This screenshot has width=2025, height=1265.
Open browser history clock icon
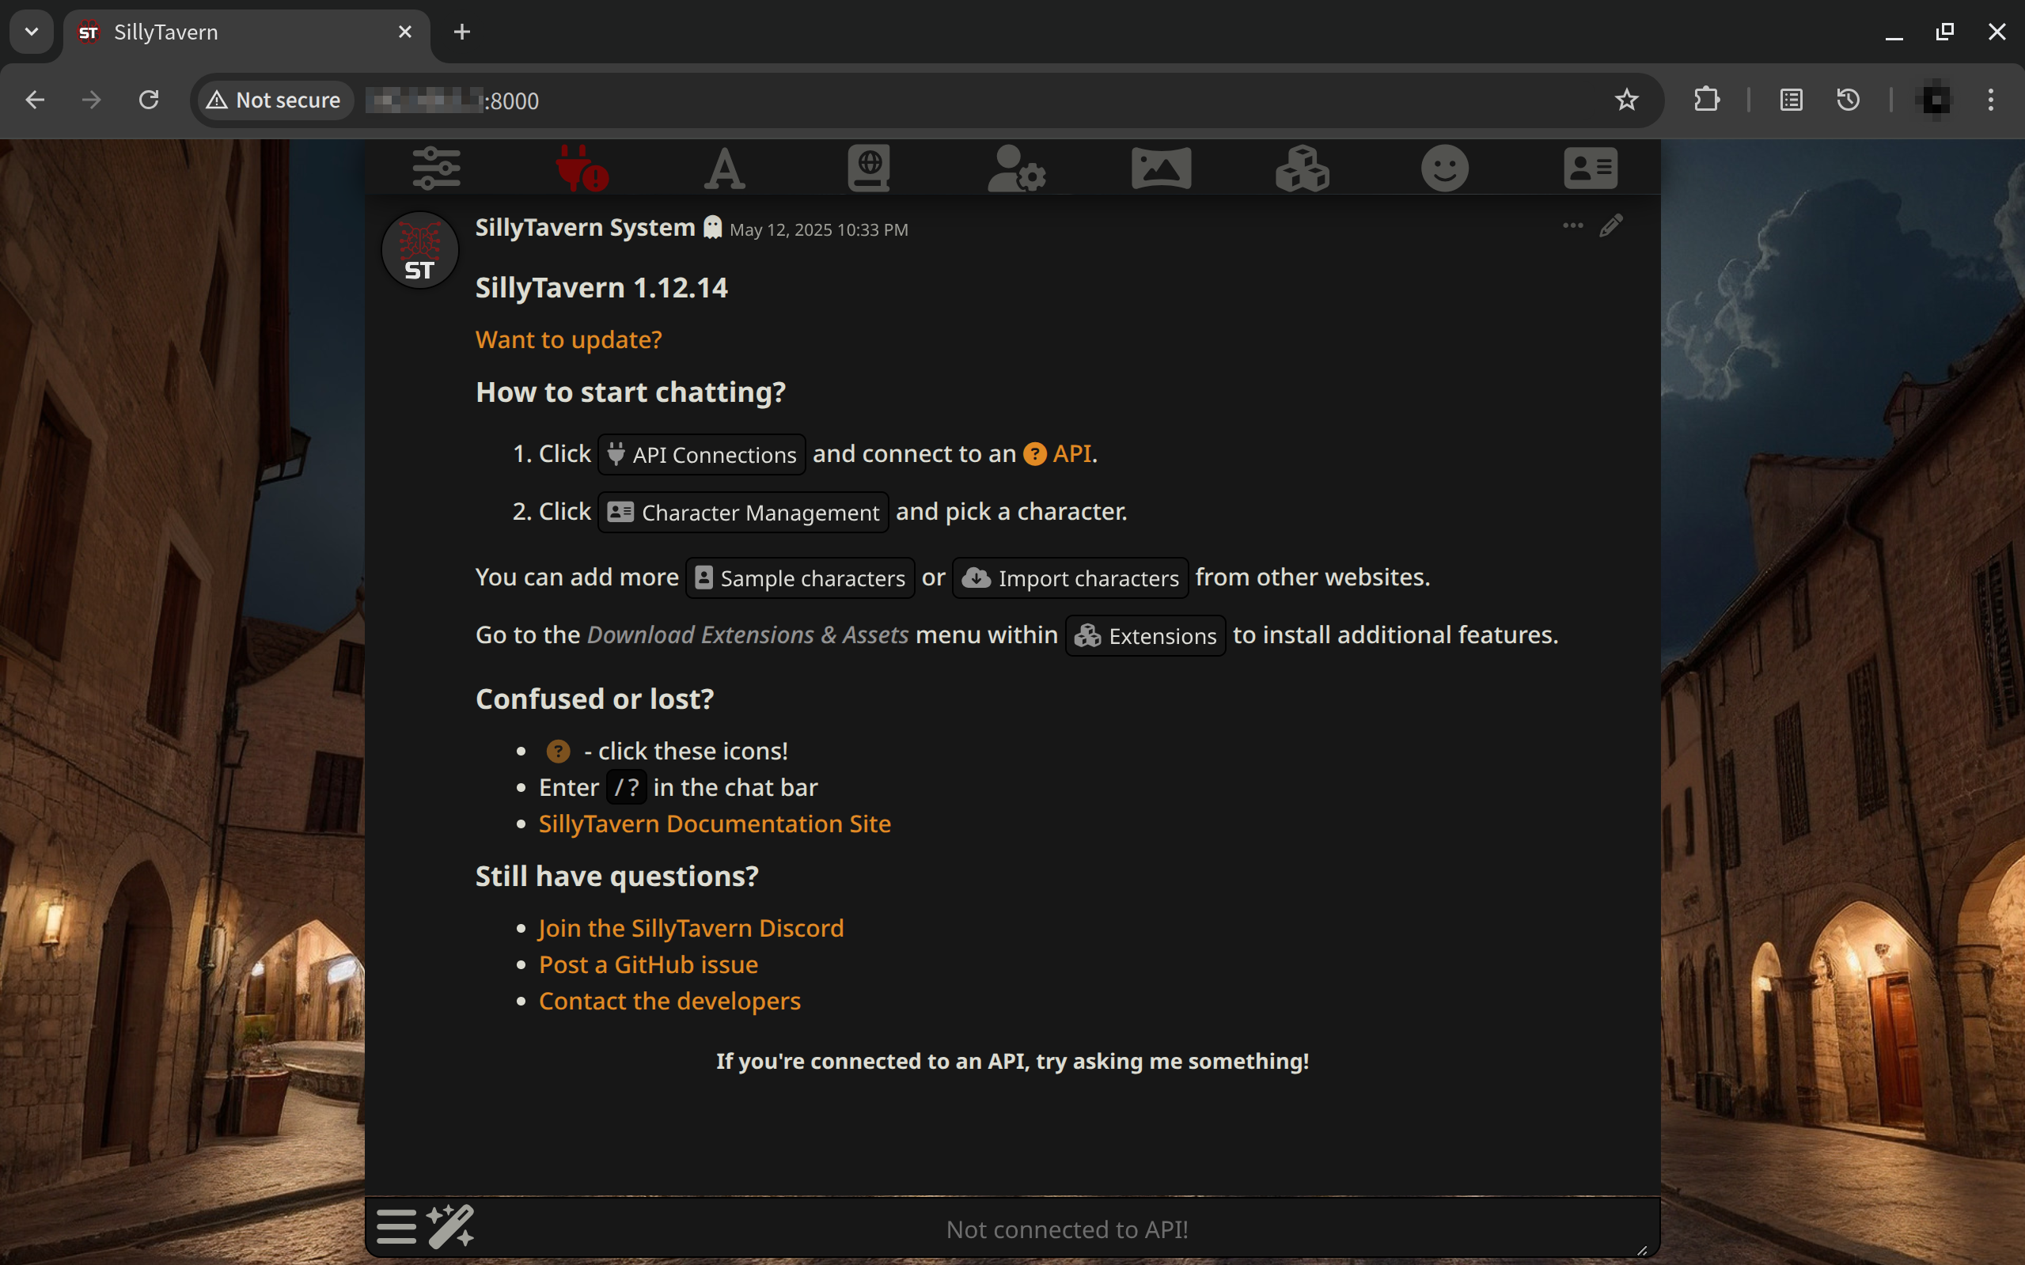tap(1848, 100)
